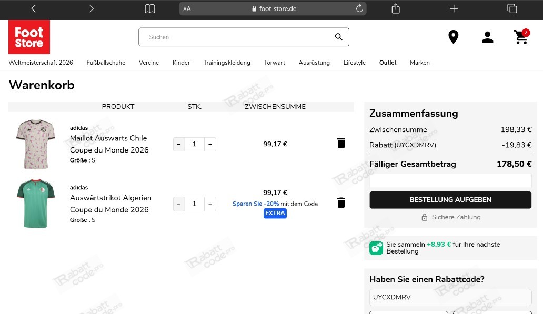Open the store locator pin icon

pos(454,37)
